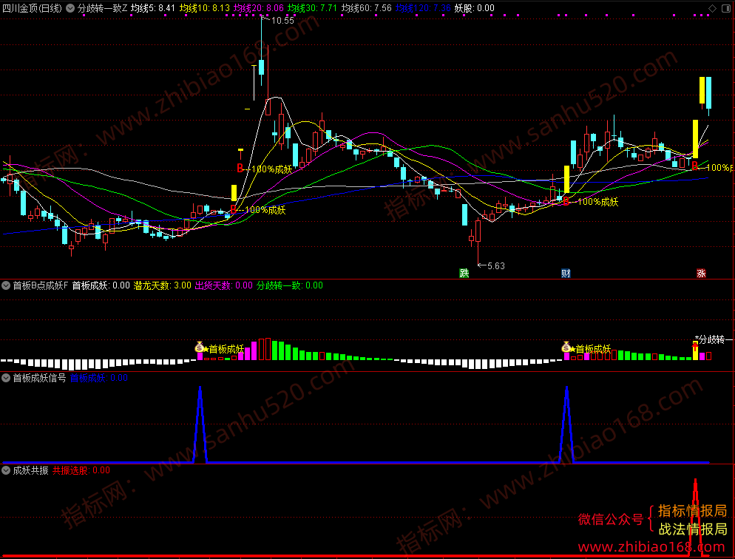Click the blue 财 event marker

pos(566,273)
